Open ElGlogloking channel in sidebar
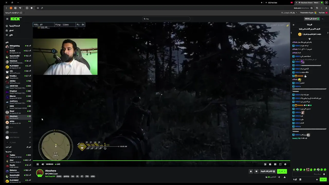The width and height of the screenshot is (329, 185). (x=18, y=47)
